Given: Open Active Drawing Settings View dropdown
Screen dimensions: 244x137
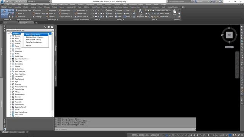Looking at the screenshot, I should 30,30.
